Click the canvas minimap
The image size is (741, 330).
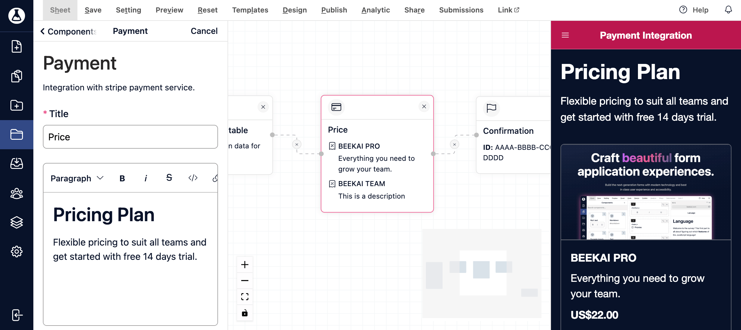482,274
